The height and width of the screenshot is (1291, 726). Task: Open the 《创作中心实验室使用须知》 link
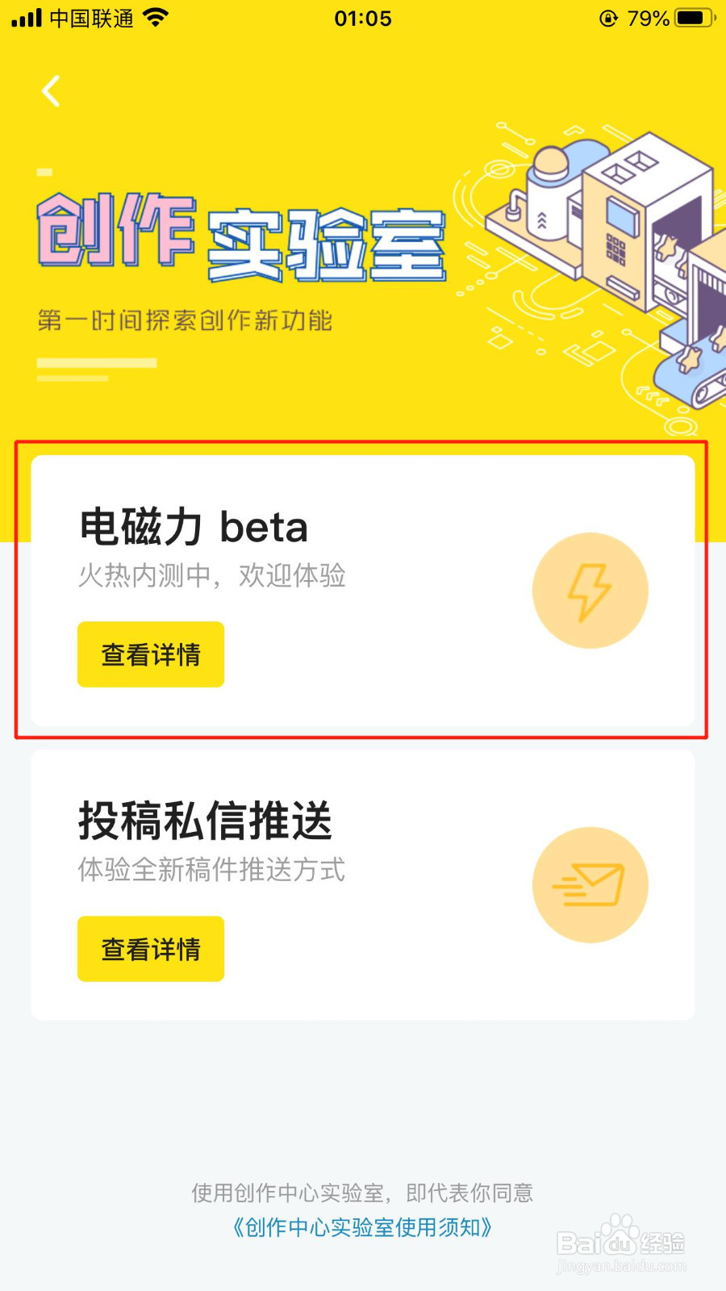[x=362, y=1227]
